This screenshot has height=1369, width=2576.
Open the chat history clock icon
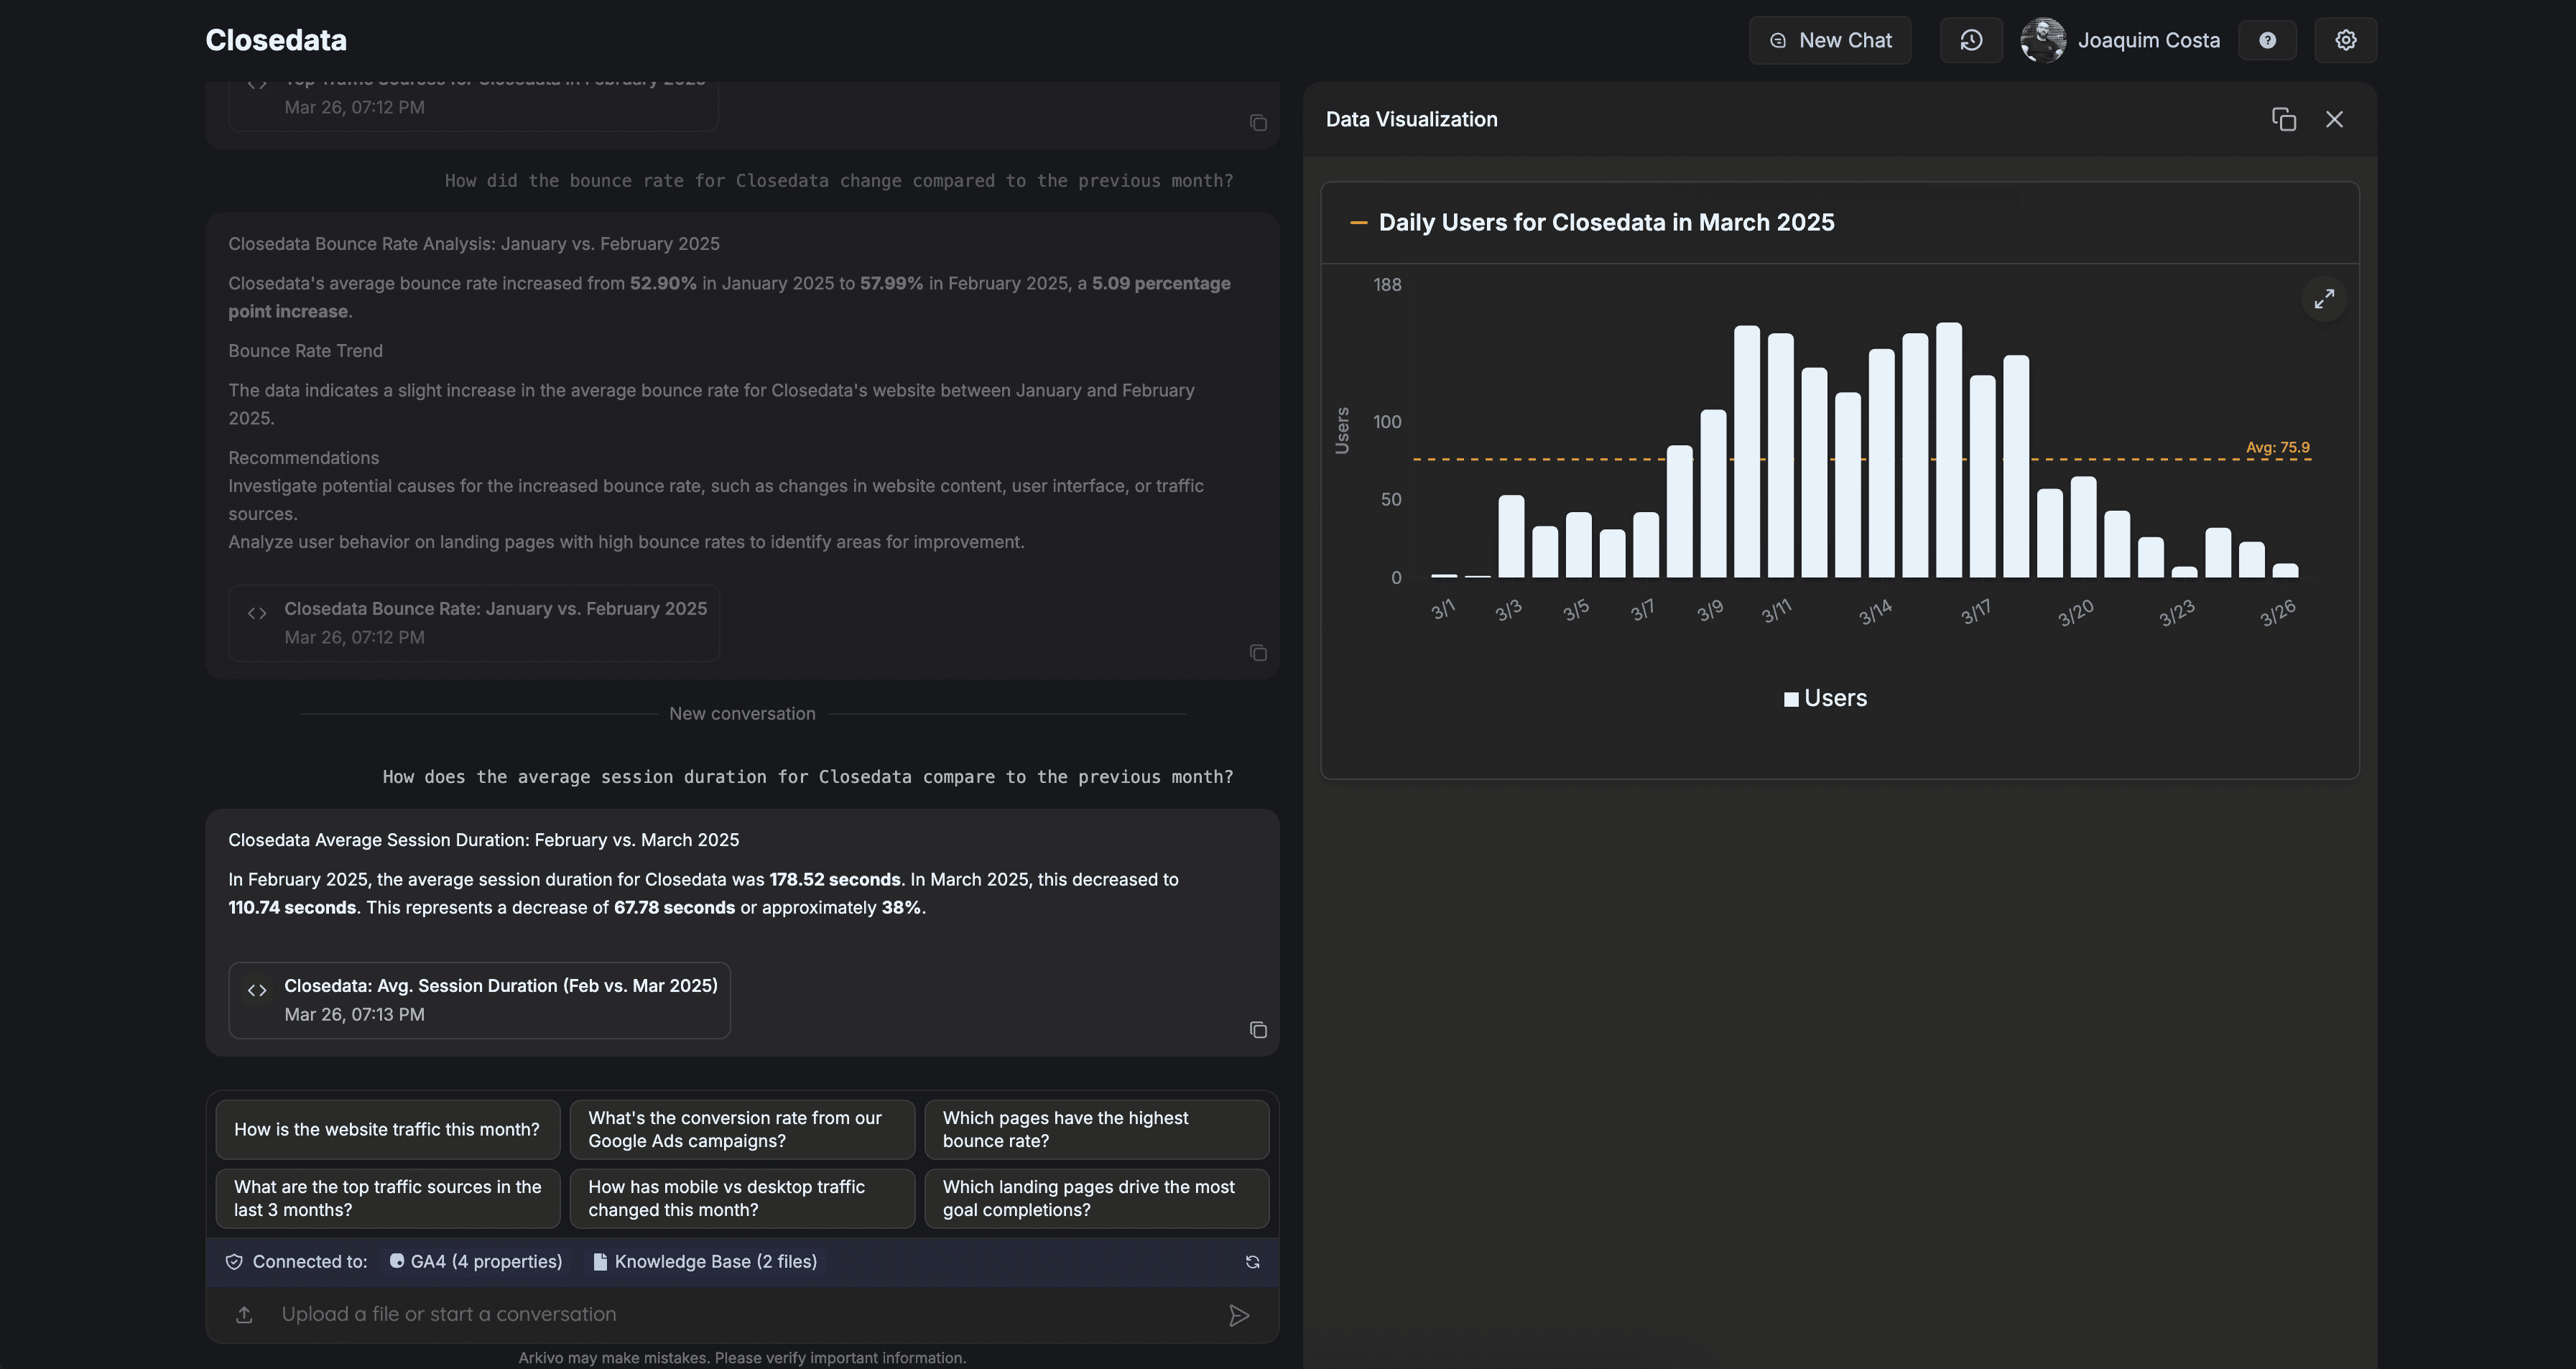1970,40
